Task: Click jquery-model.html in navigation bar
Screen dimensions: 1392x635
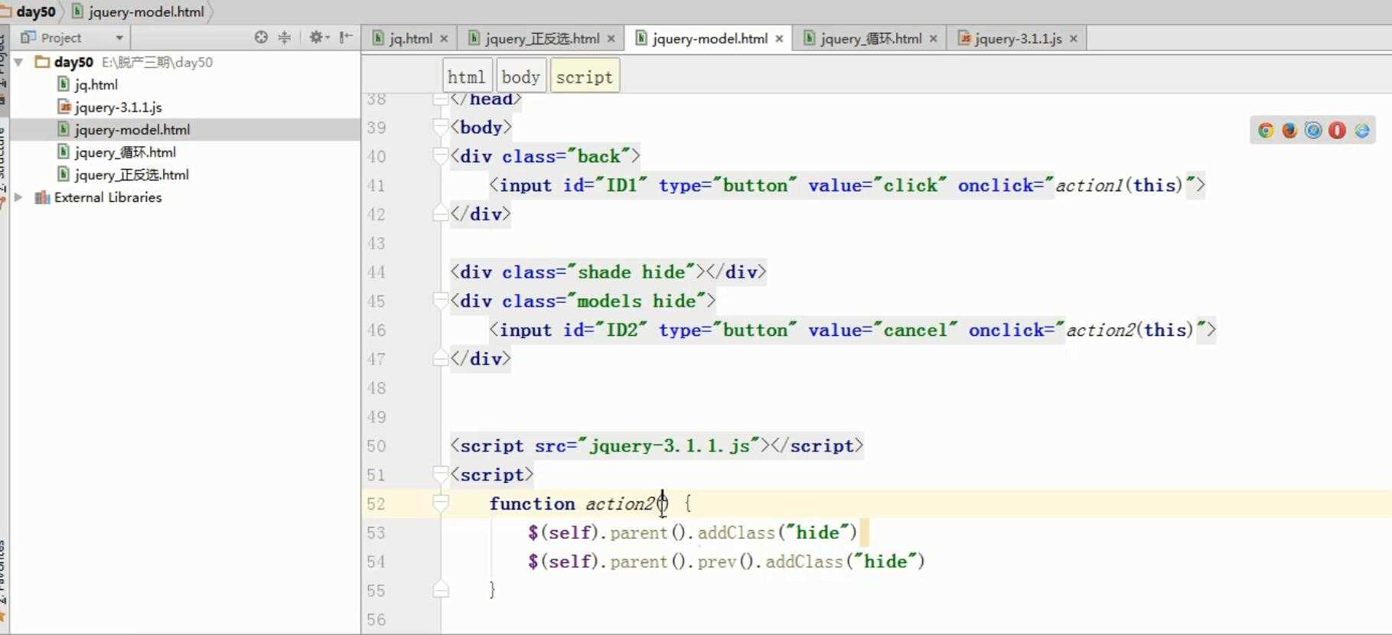Action: tap(145, 11)
